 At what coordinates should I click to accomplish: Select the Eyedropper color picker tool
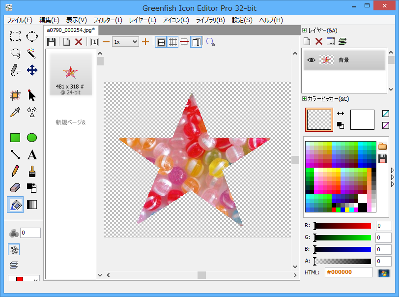pyautogui.click(x=15, y=112)
